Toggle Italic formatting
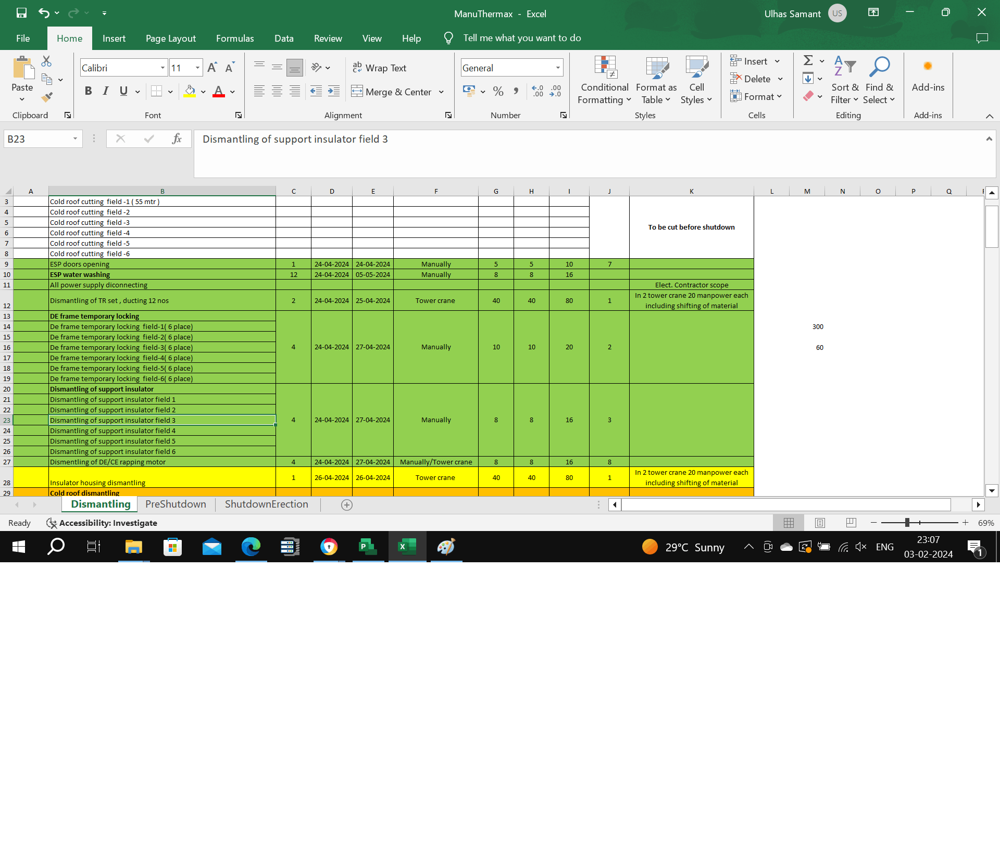This screenshot has height=859, width=1000. pos(106,92)
